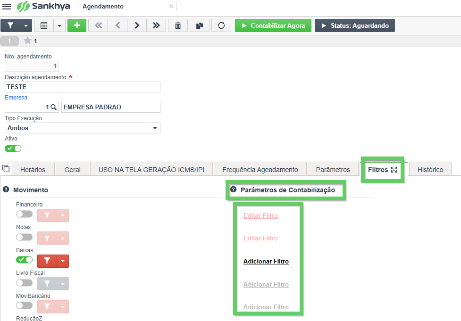Image resolution: width=461 pixels, height=321 pixels.
Task: Click the Baixas red filter funnel button
Action: click(47, 261)
